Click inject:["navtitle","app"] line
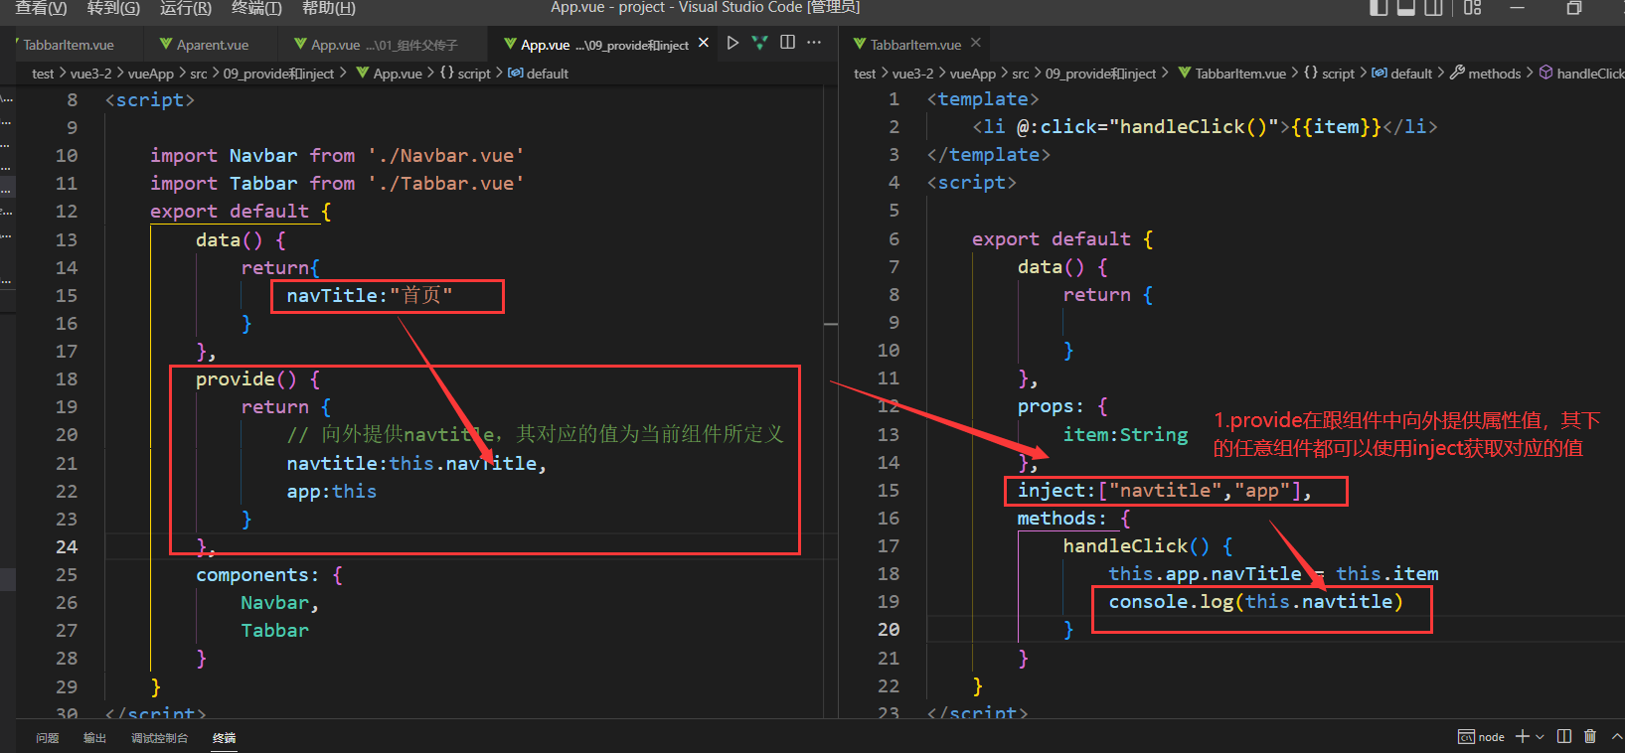Image resolution: width=1625 pixels, height=753 pixels. (x=1164, y=490)
